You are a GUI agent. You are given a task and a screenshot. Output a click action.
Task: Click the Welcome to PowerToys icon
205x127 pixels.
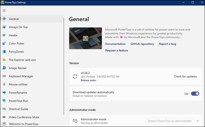[x=4, y=124]
